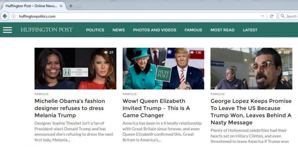The height and width of the screenshot is (147, 298).
Task: Open headline George Lopez Keeps Promise
Action: (251, 112)
